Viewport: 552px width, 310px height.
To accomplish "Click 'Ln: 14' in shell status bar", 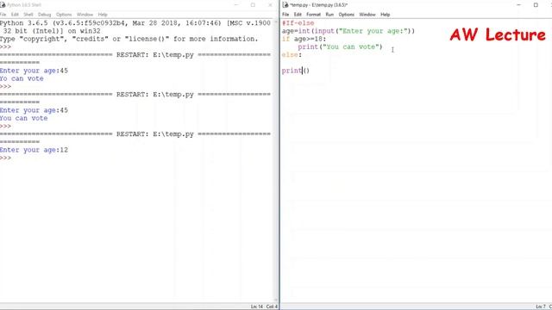I will pyautogui.click(x=257, y=307).
